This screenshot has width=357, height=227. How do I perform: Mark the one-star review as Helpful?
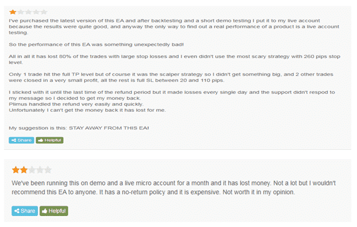pos(50,141)
